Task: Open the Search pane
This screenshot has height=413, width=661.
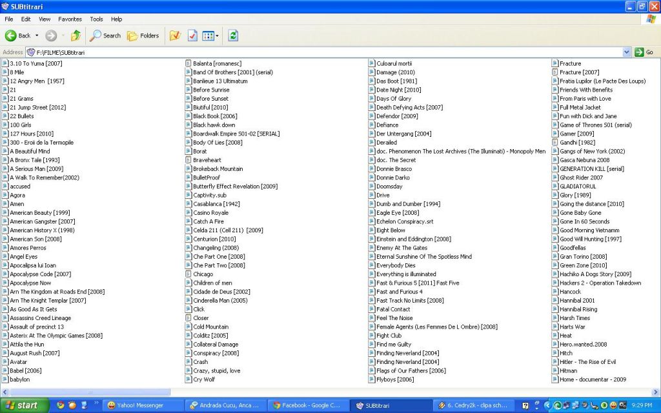Action: click(105, 35)
